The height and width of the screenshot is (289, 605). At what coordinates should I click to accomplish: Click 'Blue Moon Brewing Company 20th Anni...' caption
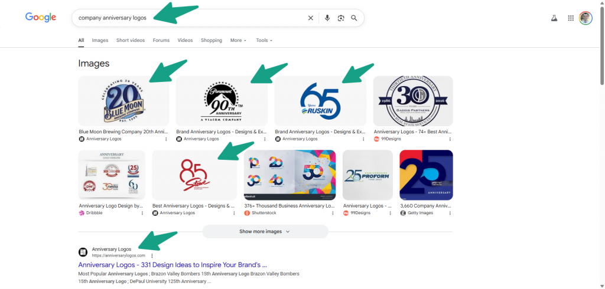click(x=123, y=132)
